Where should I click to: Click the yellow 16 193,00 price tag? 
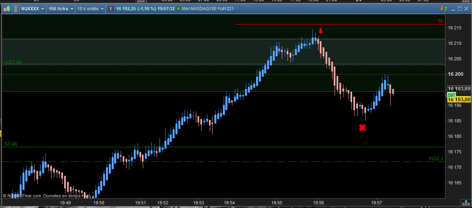point(459,100)
